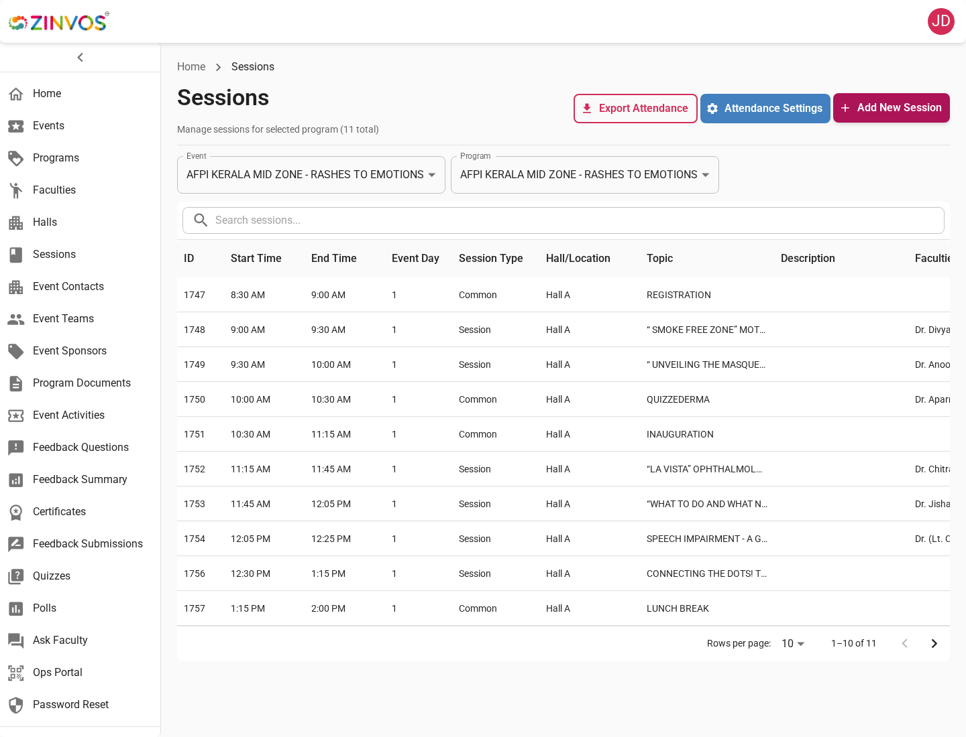Open the Program selection dropdown
The height and width of the screenshot is (737, 966).
click(x=585, y=175)
